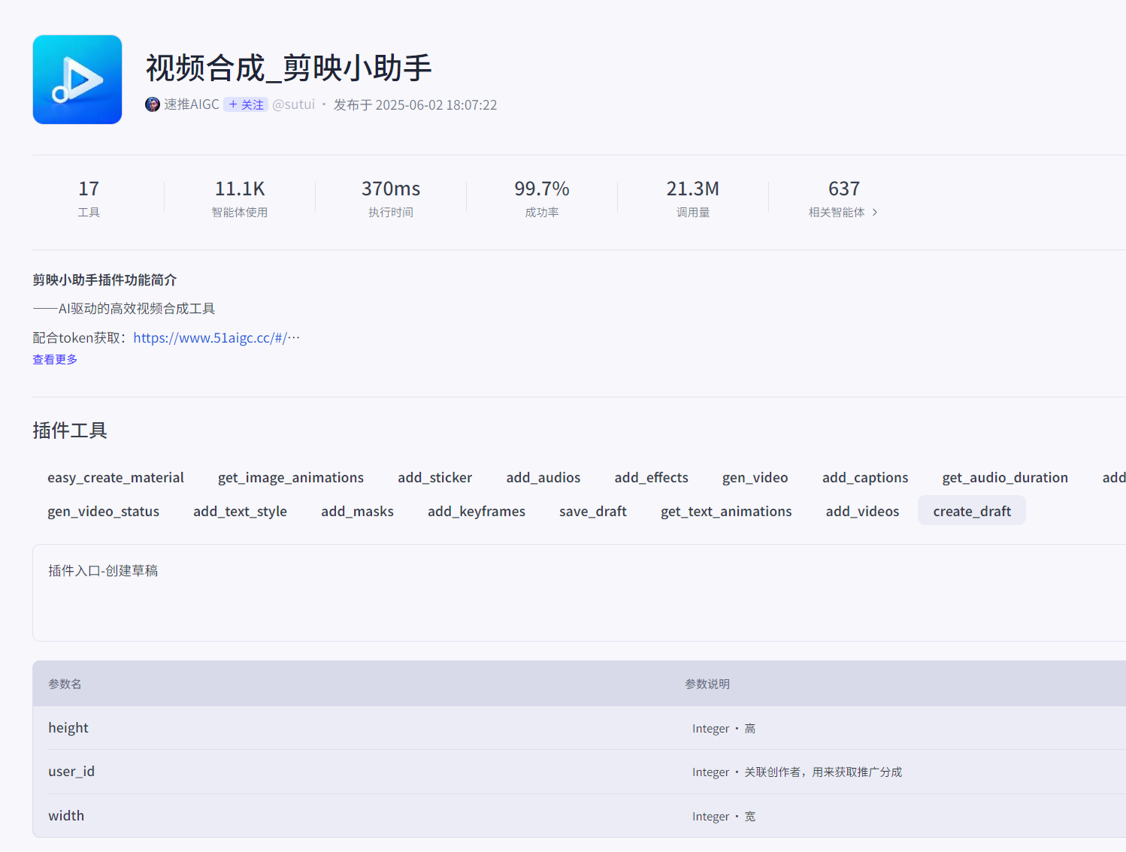This screenshot has height=852, width=1126.
Task: Click the 插件工具 section heading
Action: (70, 431)
